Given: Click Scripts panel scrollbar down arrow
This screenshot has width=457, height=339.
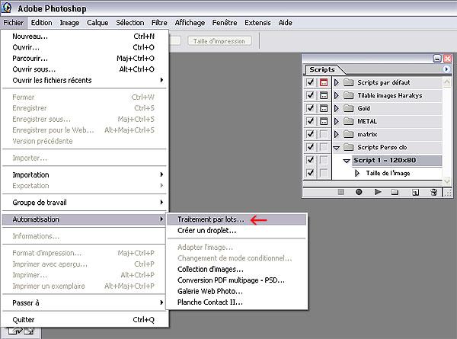Looking at the screenshot, I should 447,181.
